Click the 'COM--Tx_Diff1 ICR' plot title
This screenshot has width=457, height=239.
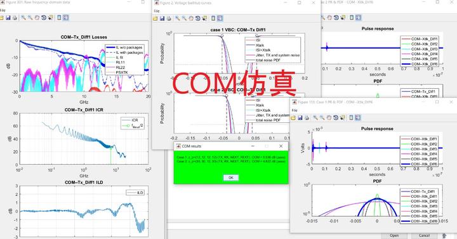pos(84,110)
